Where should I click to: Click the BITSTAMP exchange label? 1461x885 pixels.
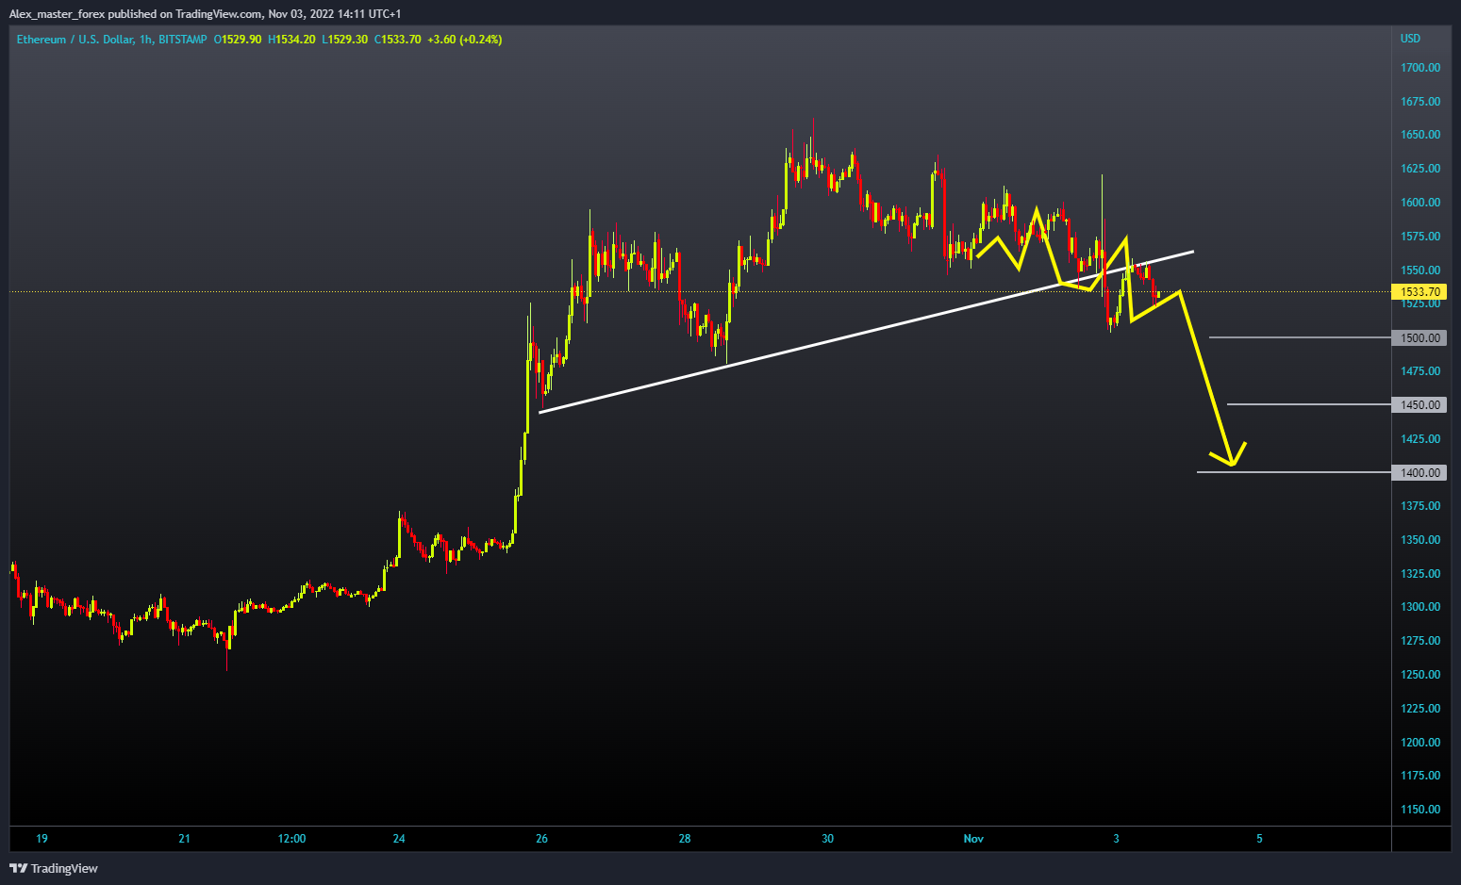(x=183, y=40)
